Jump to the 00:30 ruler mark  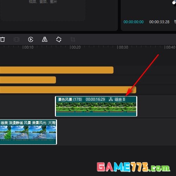(x=123, y=47)
